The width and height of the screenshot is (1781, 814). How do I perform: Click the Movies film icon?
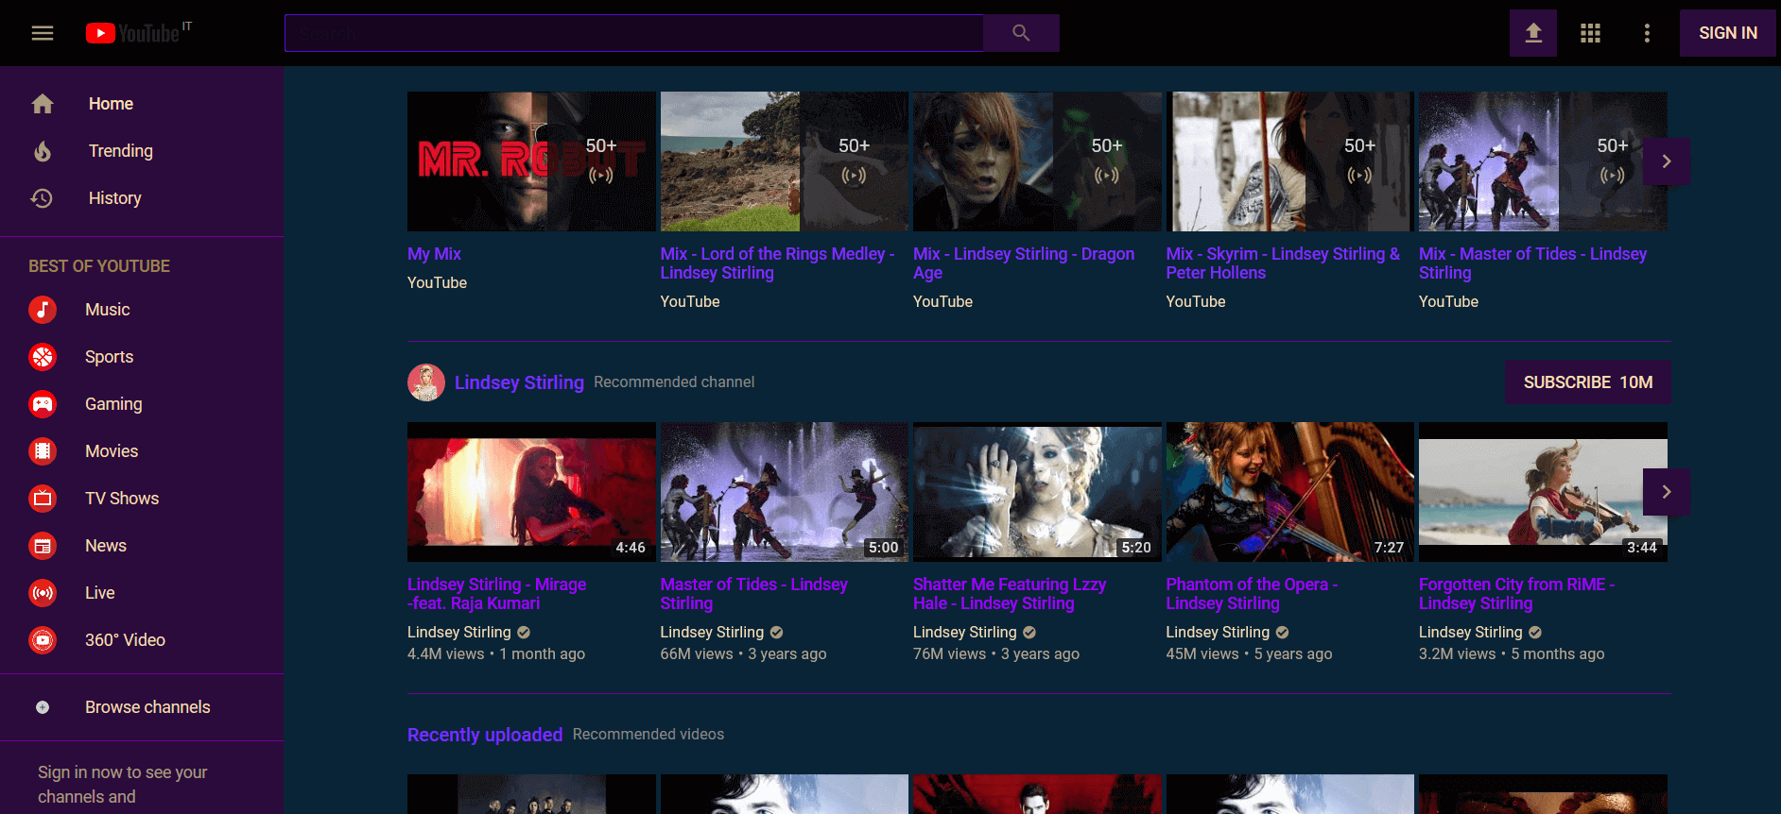43,451
